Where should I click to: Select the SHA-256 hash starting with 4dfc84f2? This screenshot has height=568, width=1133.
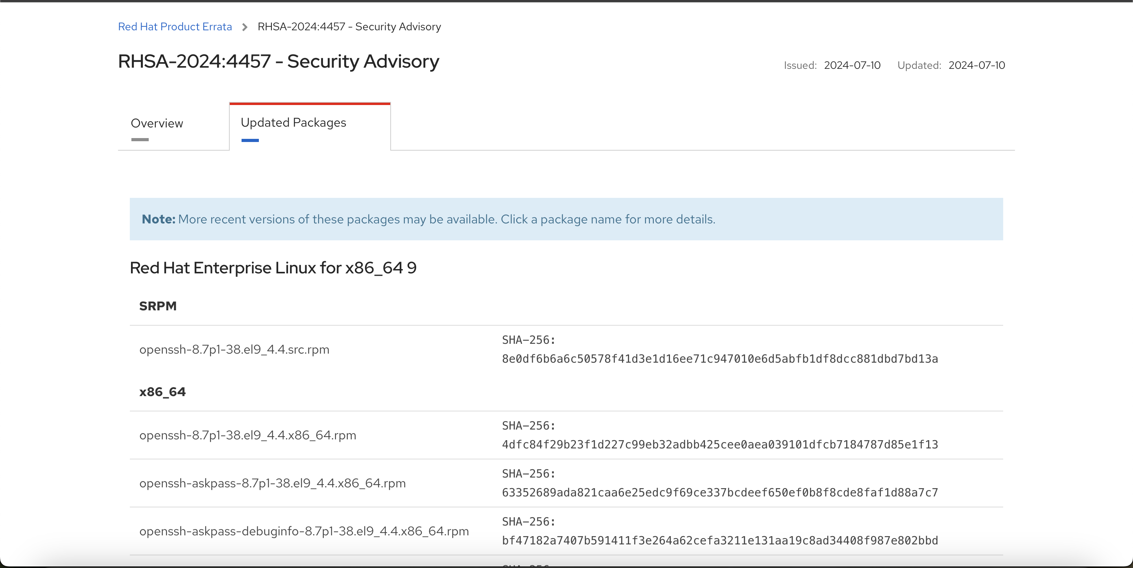pyautogui.click(x=720, y=445)
